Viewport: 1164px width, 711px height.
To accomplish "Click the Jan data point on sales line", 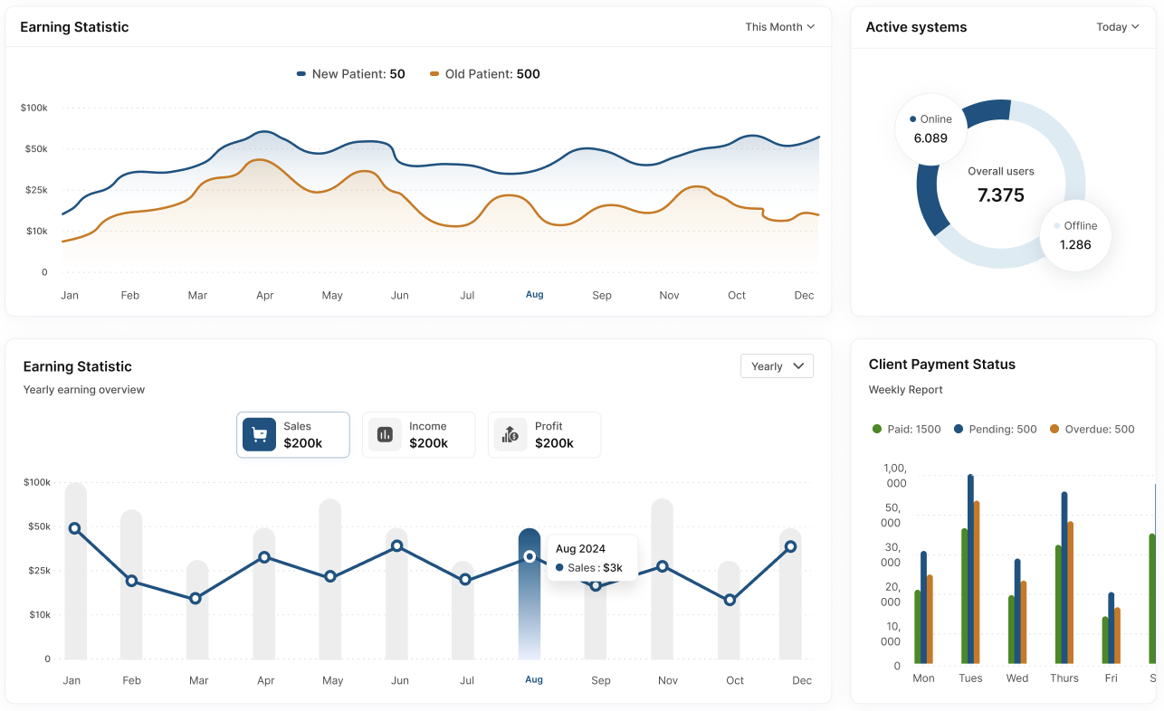I will pos(74,528).
